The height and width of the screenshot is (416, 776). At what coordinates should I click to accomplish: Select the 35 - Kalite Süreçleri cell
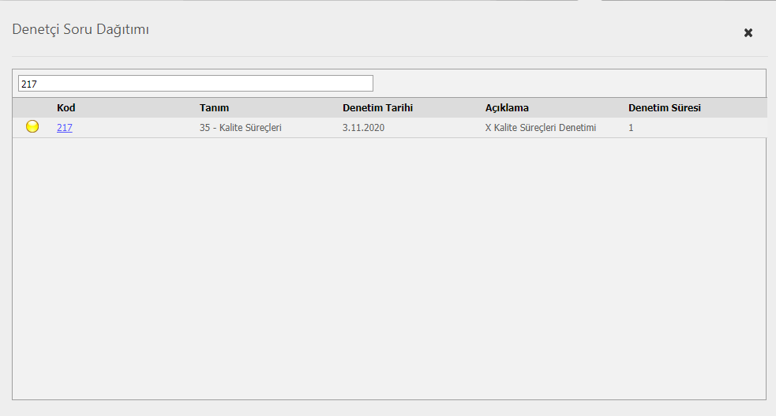(x=241, y=127)
